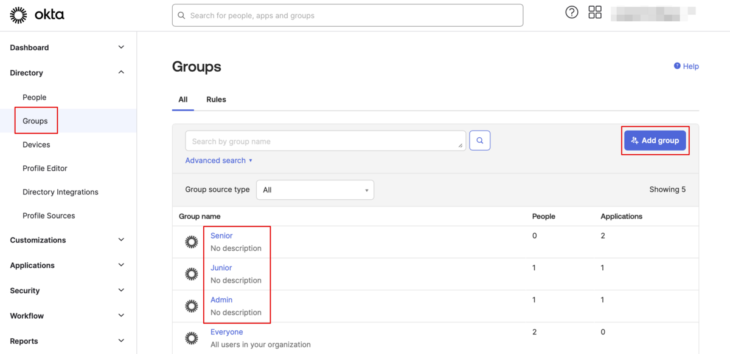Open the Senior group link
This screenshot has width=730, height=354.
click(x=221, y=236)
